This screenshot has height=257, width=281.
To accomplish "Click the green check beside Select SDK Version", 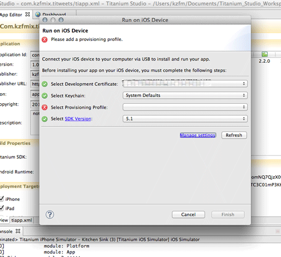I will 44,119.
